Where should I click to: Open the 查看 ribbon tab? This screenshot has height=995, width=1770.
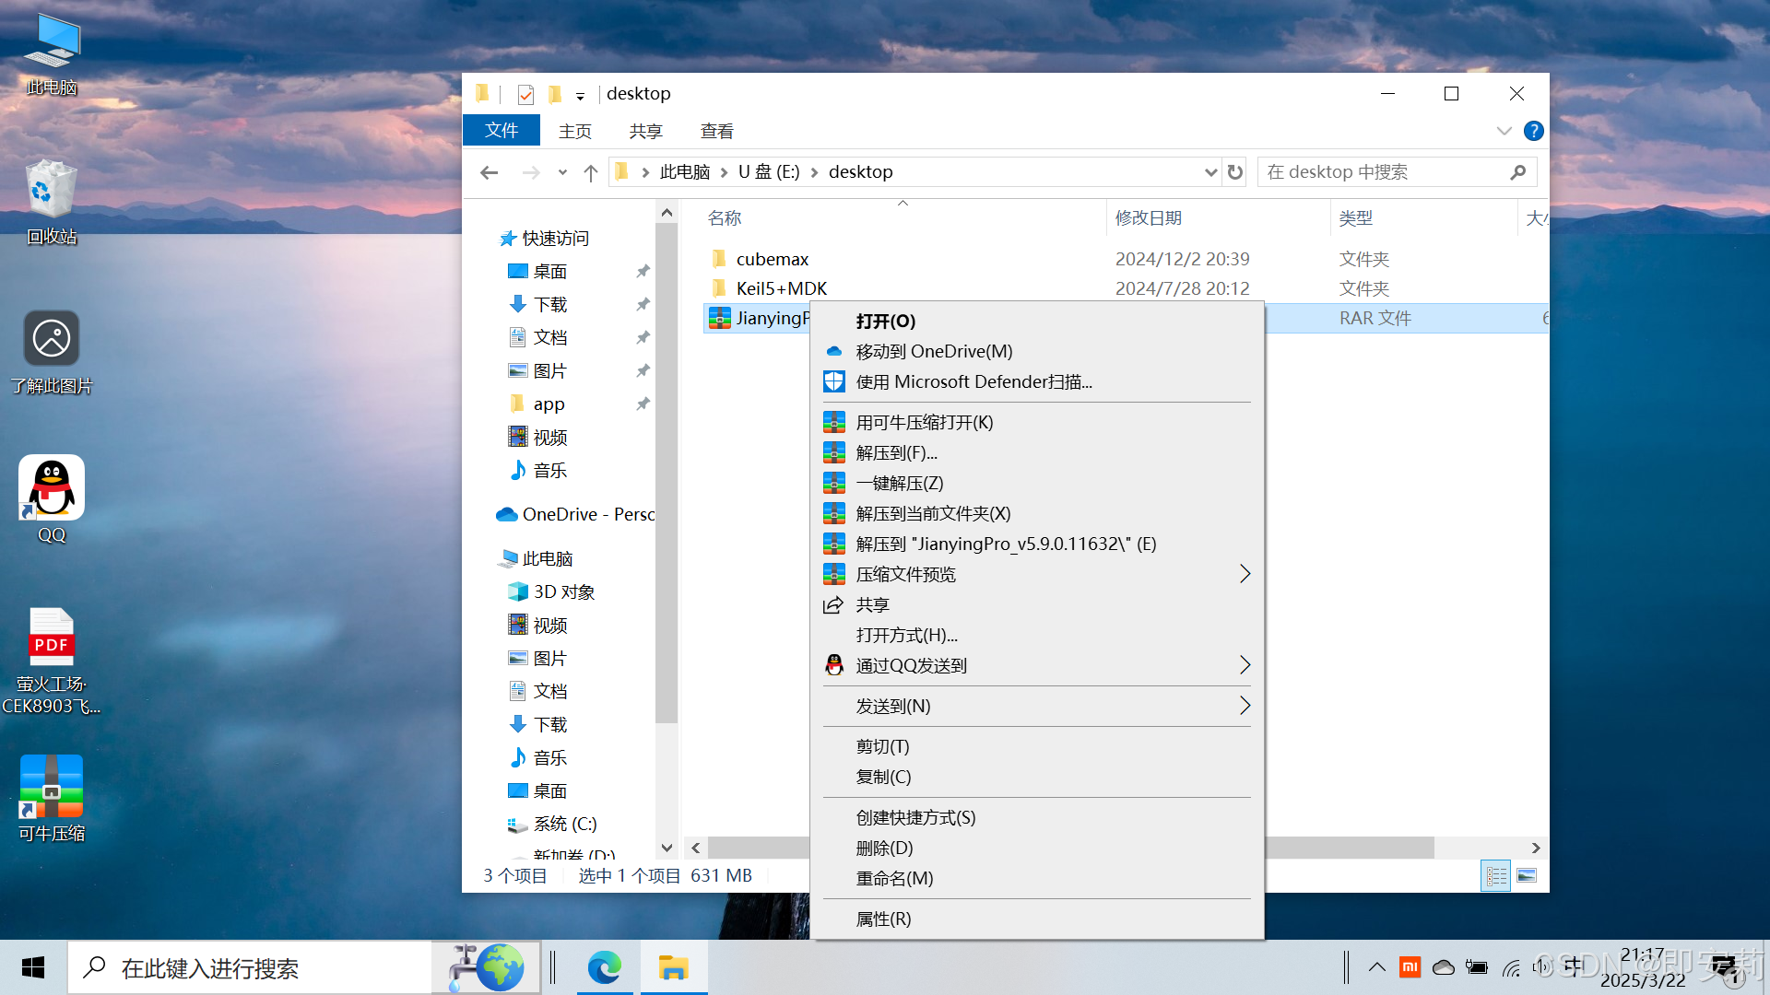(x=716, y=131)
